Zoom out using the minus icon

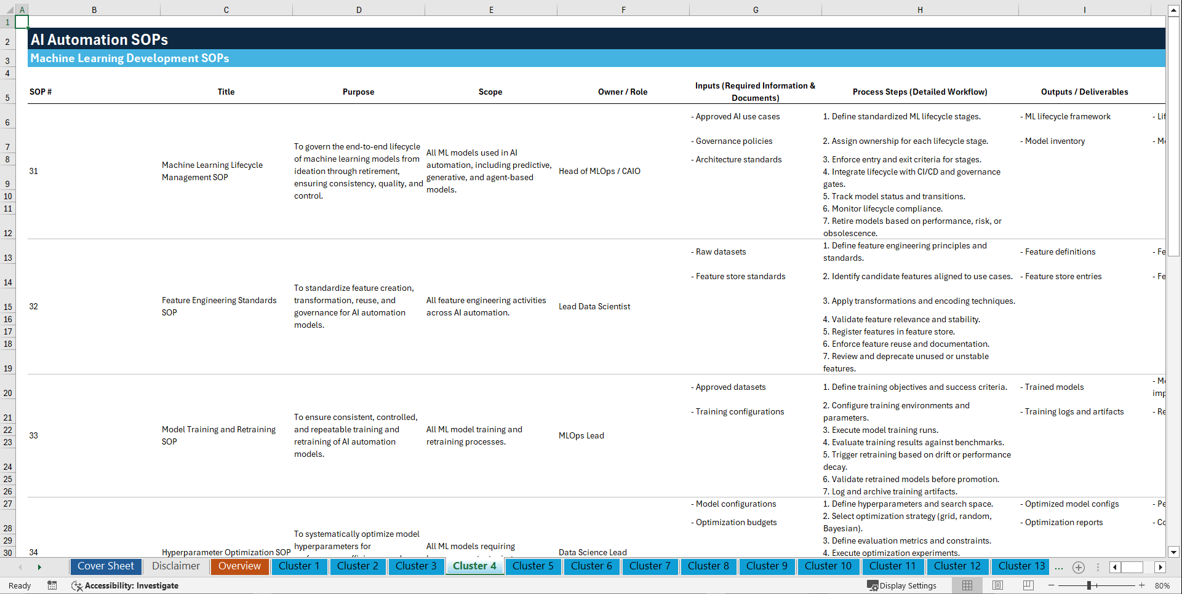pyautogui.click(x=1052, y=585)
